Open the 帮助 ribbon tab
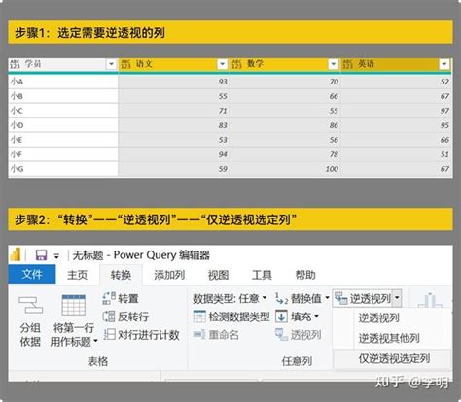Image resolution: width=461 pixels, height=402 pixels. pyautogui.click(x=305, y=275)
